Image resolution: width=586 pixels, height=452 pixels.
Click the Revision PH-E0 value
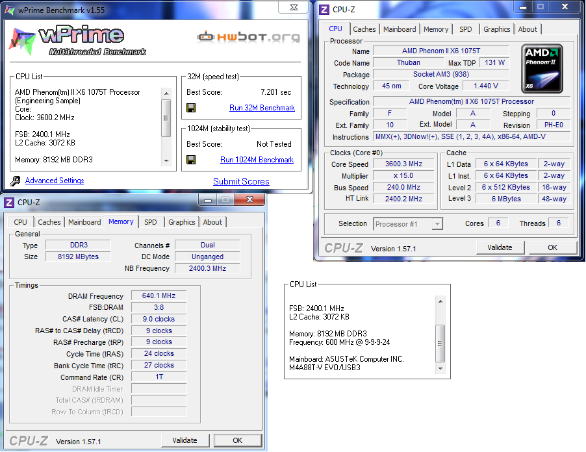pos(554,125)
